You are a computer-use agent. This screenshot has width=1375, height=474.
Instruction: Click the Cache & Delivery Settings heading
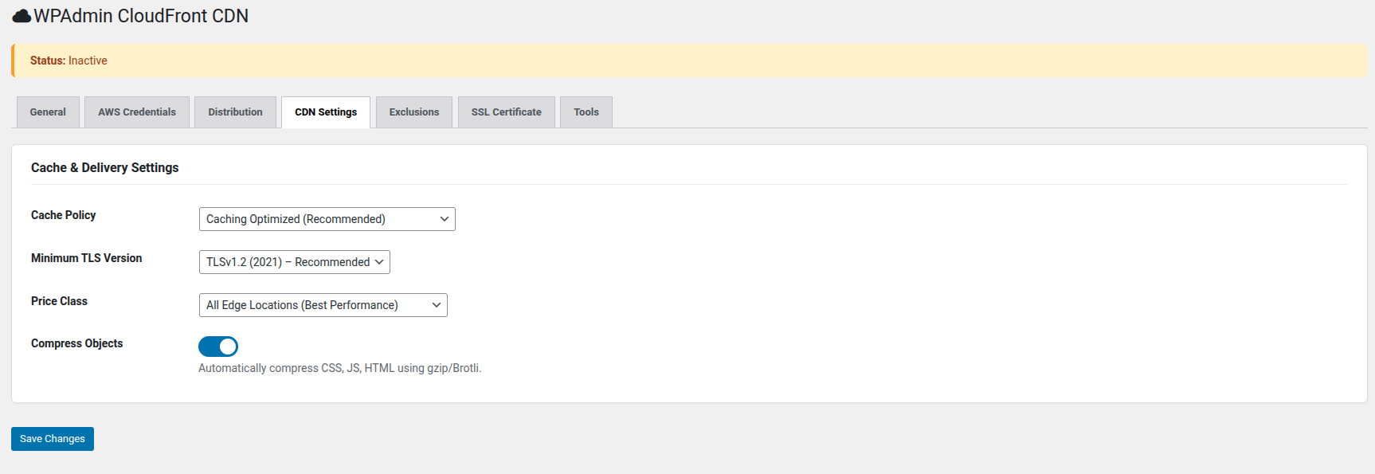[105, 167]
